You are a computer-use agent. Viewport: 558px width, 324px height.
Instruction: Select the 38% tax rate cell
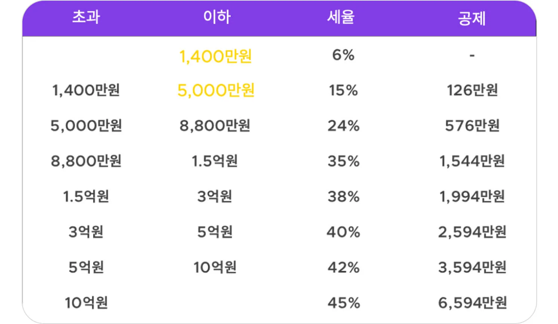344,196
